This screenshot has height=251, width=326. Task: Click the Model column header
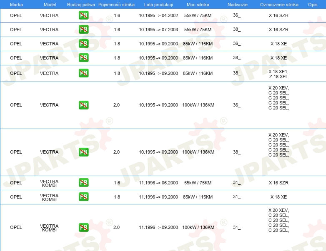[50, 5]
